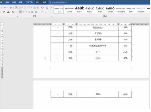
Task: Expand the Asian Layout dropdown arrow
Action: pyautogui.click(x=43, y=7)
